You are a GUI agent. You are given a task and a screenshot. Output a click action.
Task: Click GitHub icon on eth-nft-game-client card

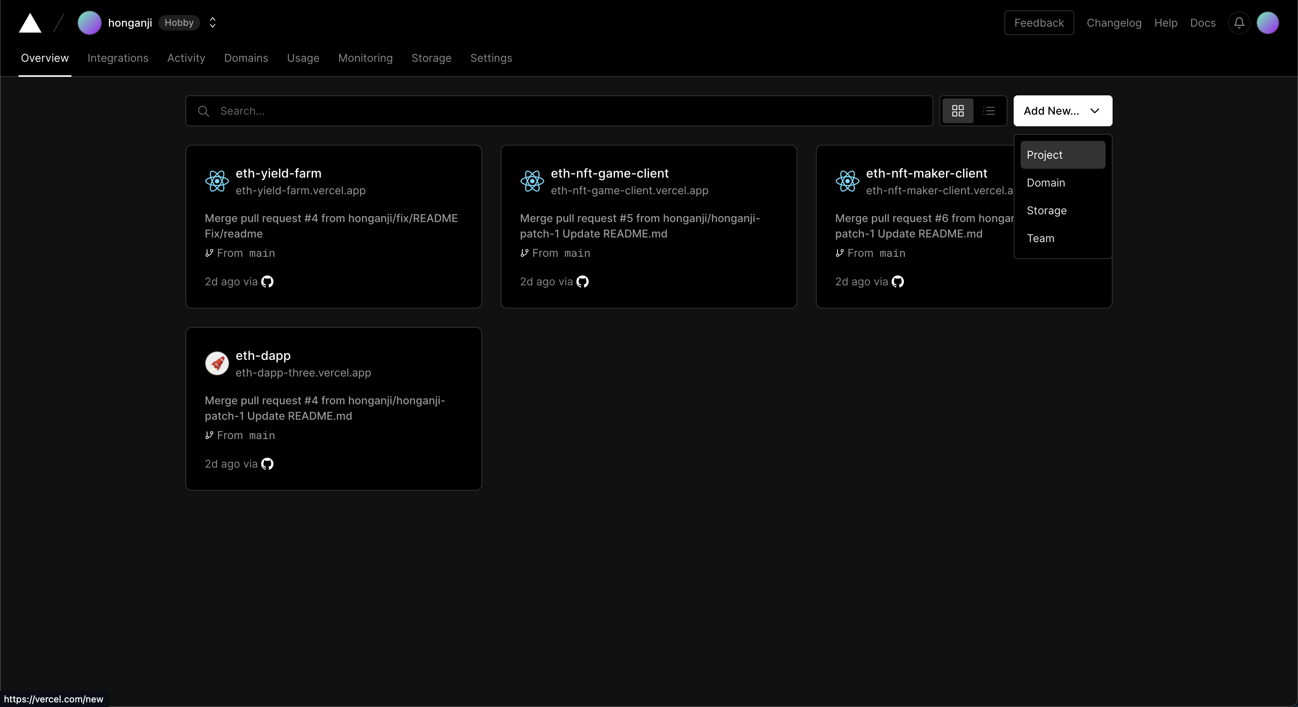coord(583,281)
